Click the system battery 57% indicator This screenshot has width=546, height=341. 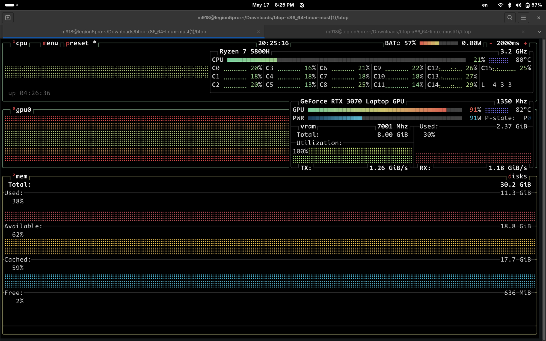pyautogui.click(x=534, y=5)
